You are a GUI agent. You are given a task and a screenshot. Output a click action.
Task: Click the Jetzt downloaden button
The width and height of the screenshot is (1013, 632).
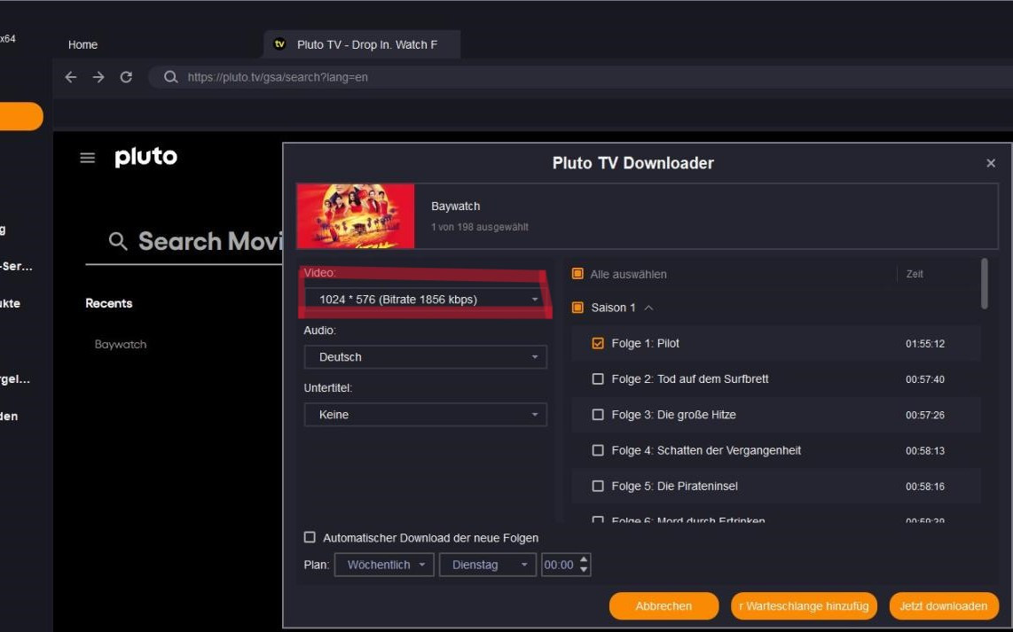tap(943, 606)
